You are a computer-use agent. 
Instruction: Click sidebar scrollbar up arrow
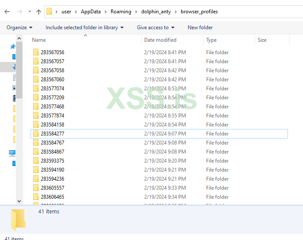pos(19,38)
